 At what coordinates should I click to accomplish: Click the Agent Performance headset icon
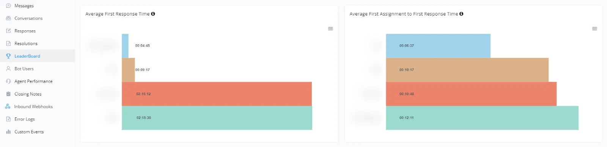[8, 81]
